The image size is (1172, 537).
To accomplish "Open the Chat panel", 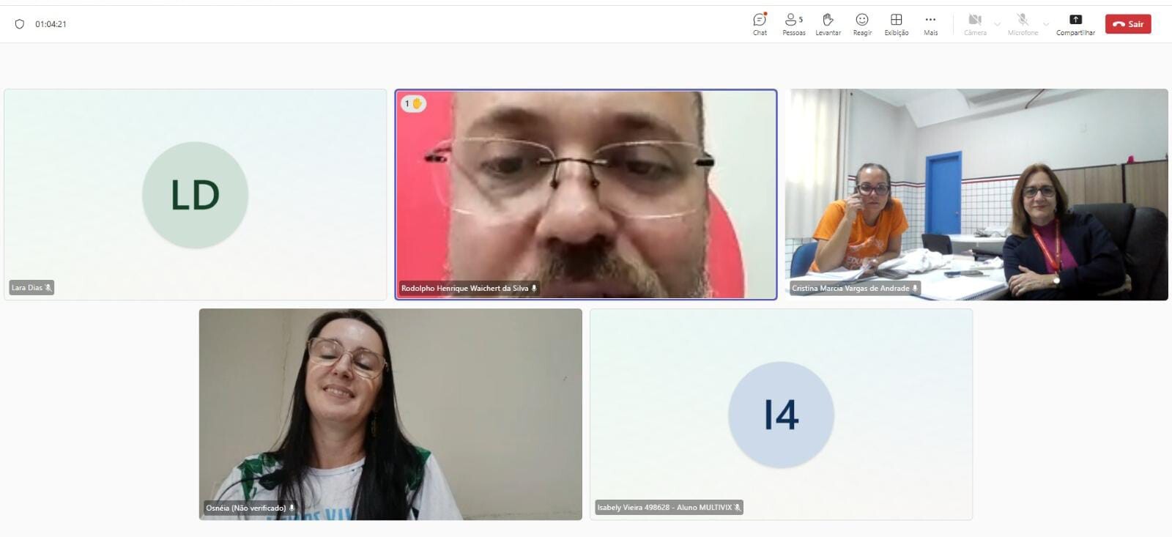I will pyautogui.click(x=760, y=24).
